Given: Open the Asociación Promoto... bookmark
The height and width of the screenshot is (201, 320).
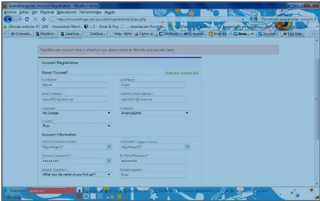Looking at the screenshot, I should coord(144,27).
